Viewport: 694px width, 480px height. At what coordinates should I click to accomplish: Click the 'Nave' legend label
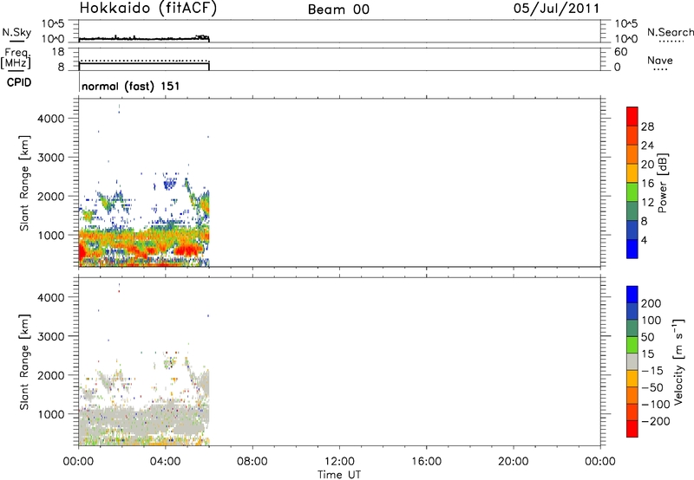tap(660, 61)
